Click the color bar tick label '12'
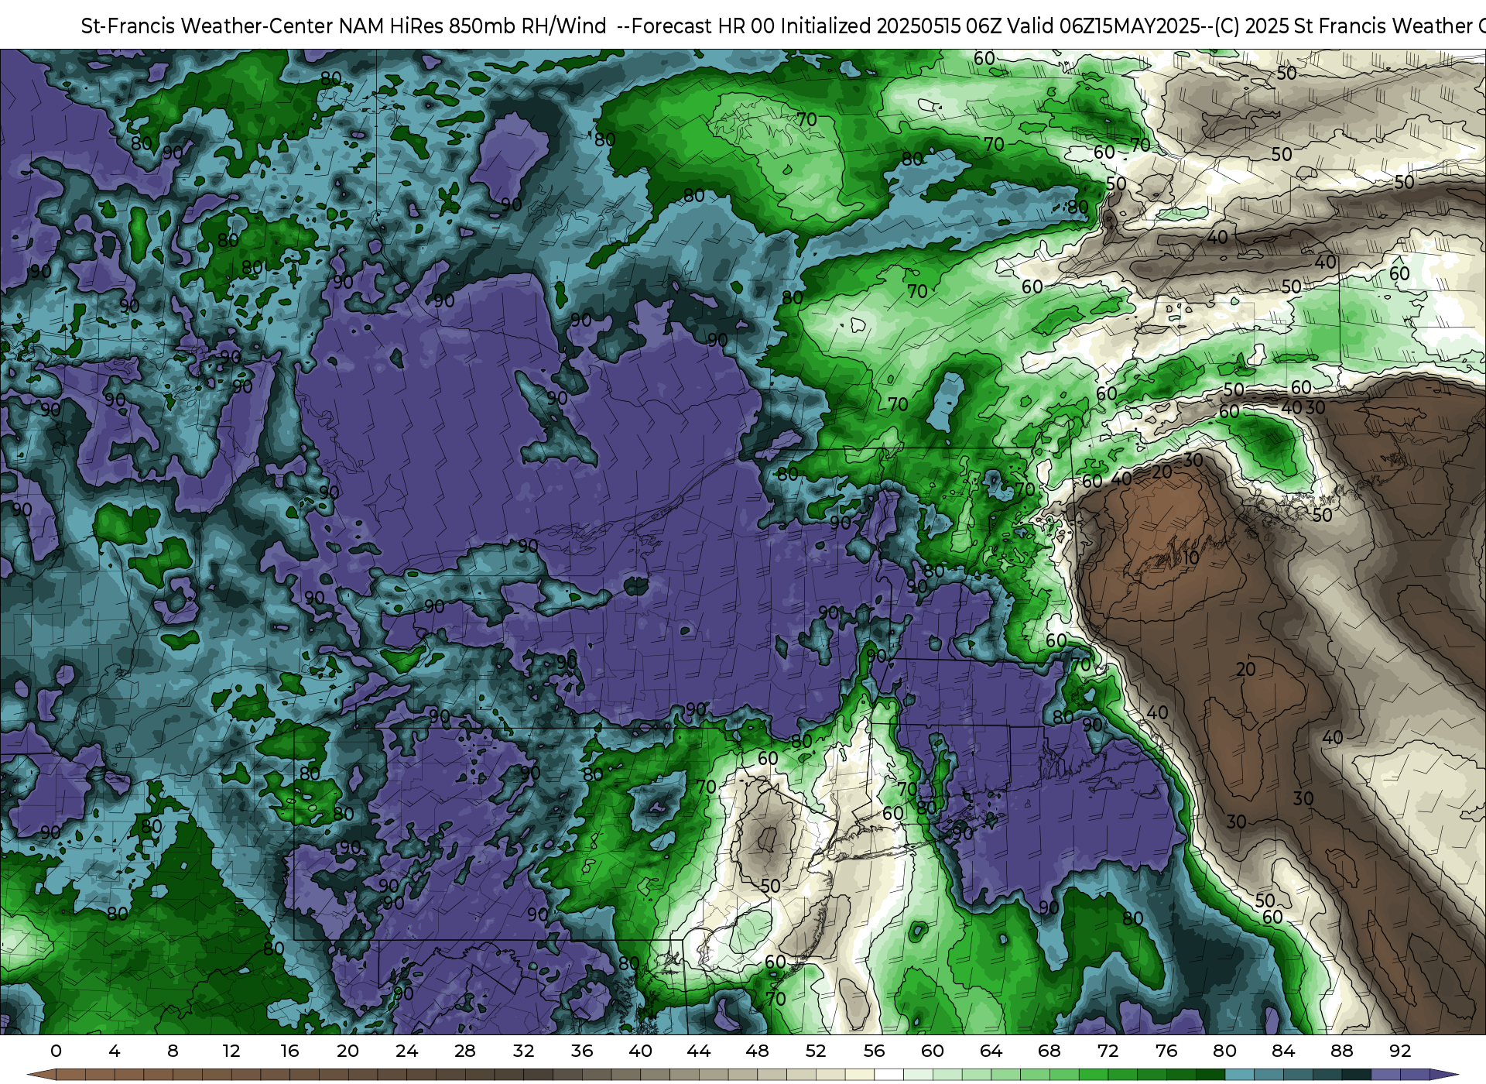Image resolution: width=1486 pixels, height=1084 pixels. (x=231, y=1051)
